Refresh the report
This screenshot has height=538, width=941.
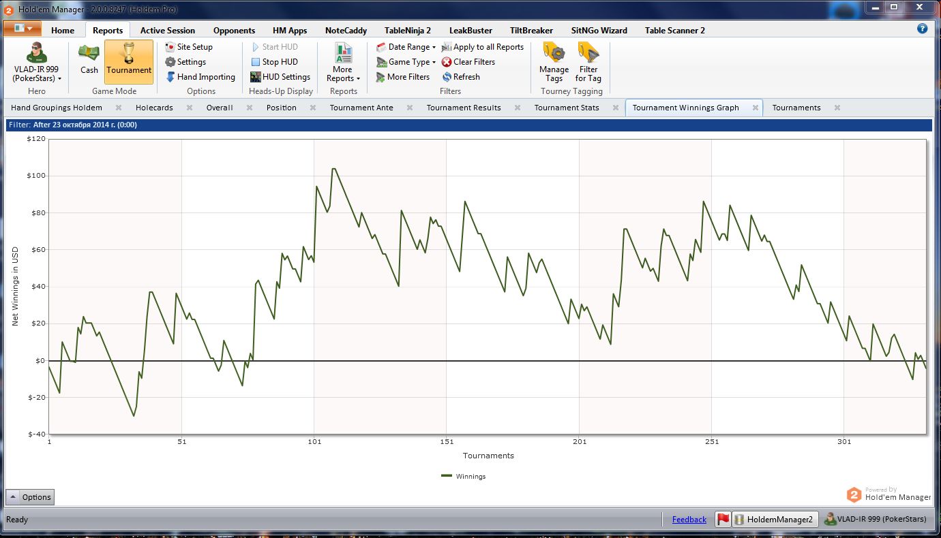461,77
